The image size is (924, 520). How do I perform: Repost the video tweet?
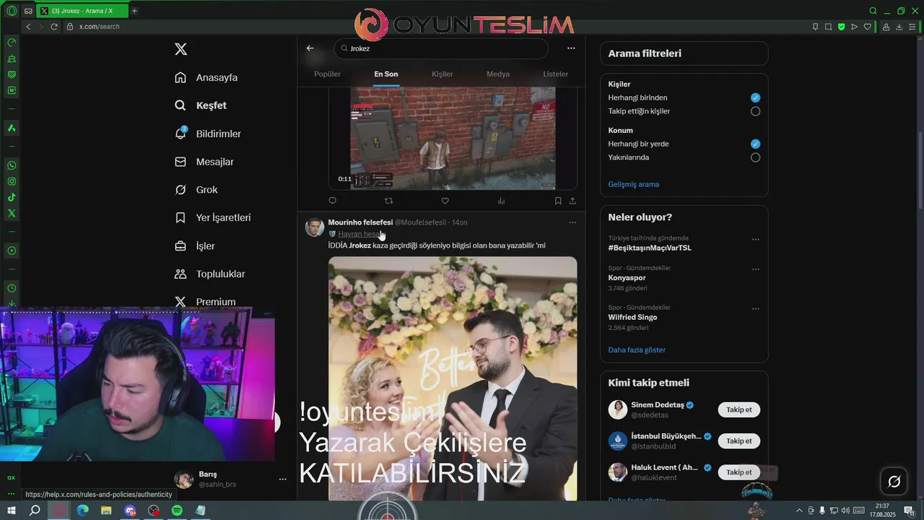pyautogui.click(x=388, y=201)
